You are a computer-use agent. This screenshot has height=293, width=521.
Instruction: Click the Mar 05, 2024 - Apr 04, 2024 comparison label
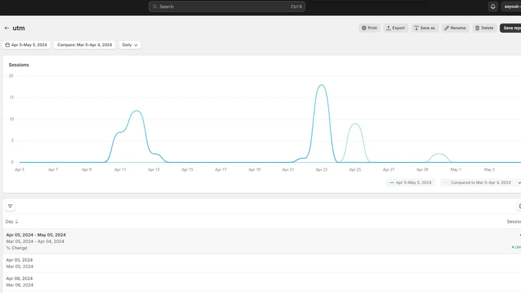pyautogui.click(x=35, y=242)
